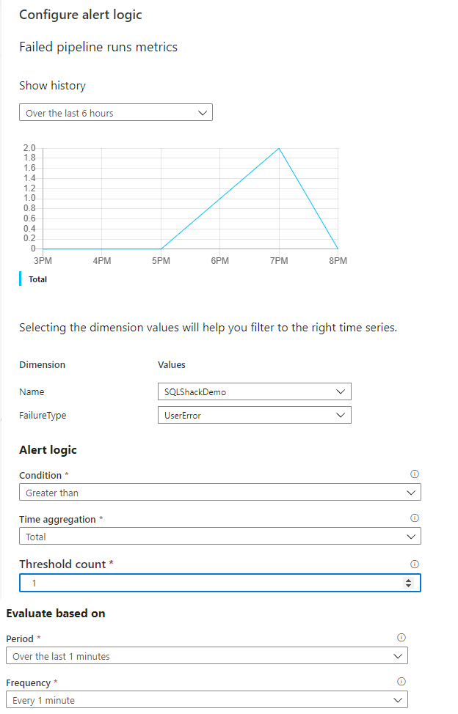The width and height of the screenshot is (458, 714).
Task: Expand the Time aggregation dropdown
Action: (219, 537)
